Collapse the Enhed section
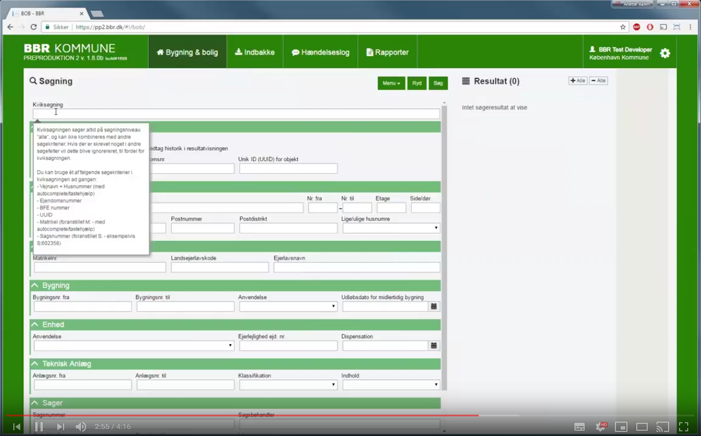 pos(35,325)
